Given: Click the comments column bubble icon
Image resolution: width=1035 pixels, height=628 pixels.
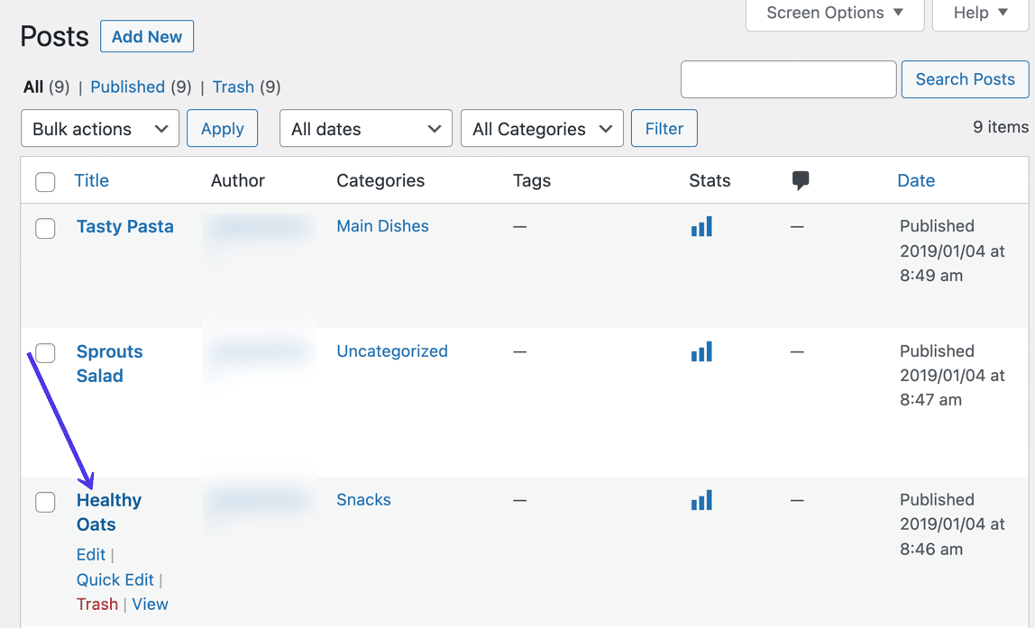Looking at the screenshot, I should click(x=800, y=180).
